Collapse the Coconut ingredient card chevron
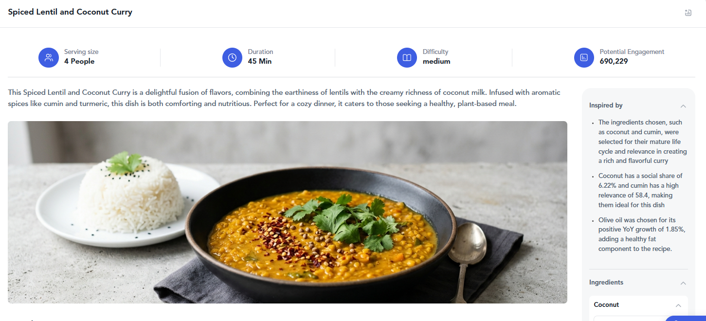This screenshot has height=321, width=706. point(678,305)
